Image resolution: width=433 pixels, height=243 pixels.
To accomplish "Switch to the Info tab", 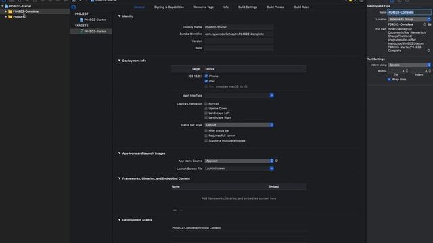I will (226, 7).
